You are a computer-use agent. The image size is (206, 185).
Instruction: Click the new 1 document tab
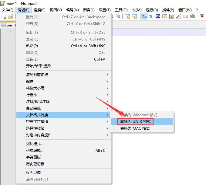click(x=8, y=25)
